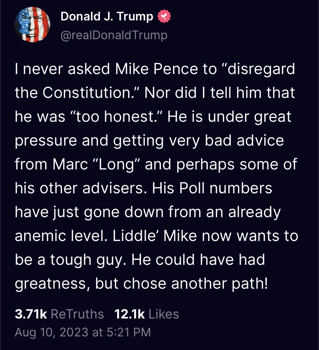Click the word "Marc" in the post
This screenshot has height=350, width=319.
tap(70, 164)
